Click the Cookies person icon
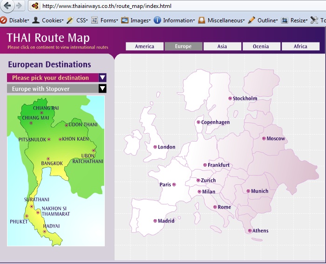The height and width of the screenshot is (264, 326). pyautogui.click(x=36, y=20)
